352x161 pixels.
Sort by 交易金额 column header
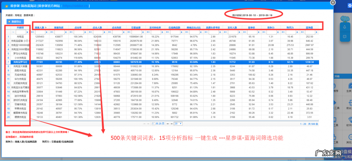(136, 28)
